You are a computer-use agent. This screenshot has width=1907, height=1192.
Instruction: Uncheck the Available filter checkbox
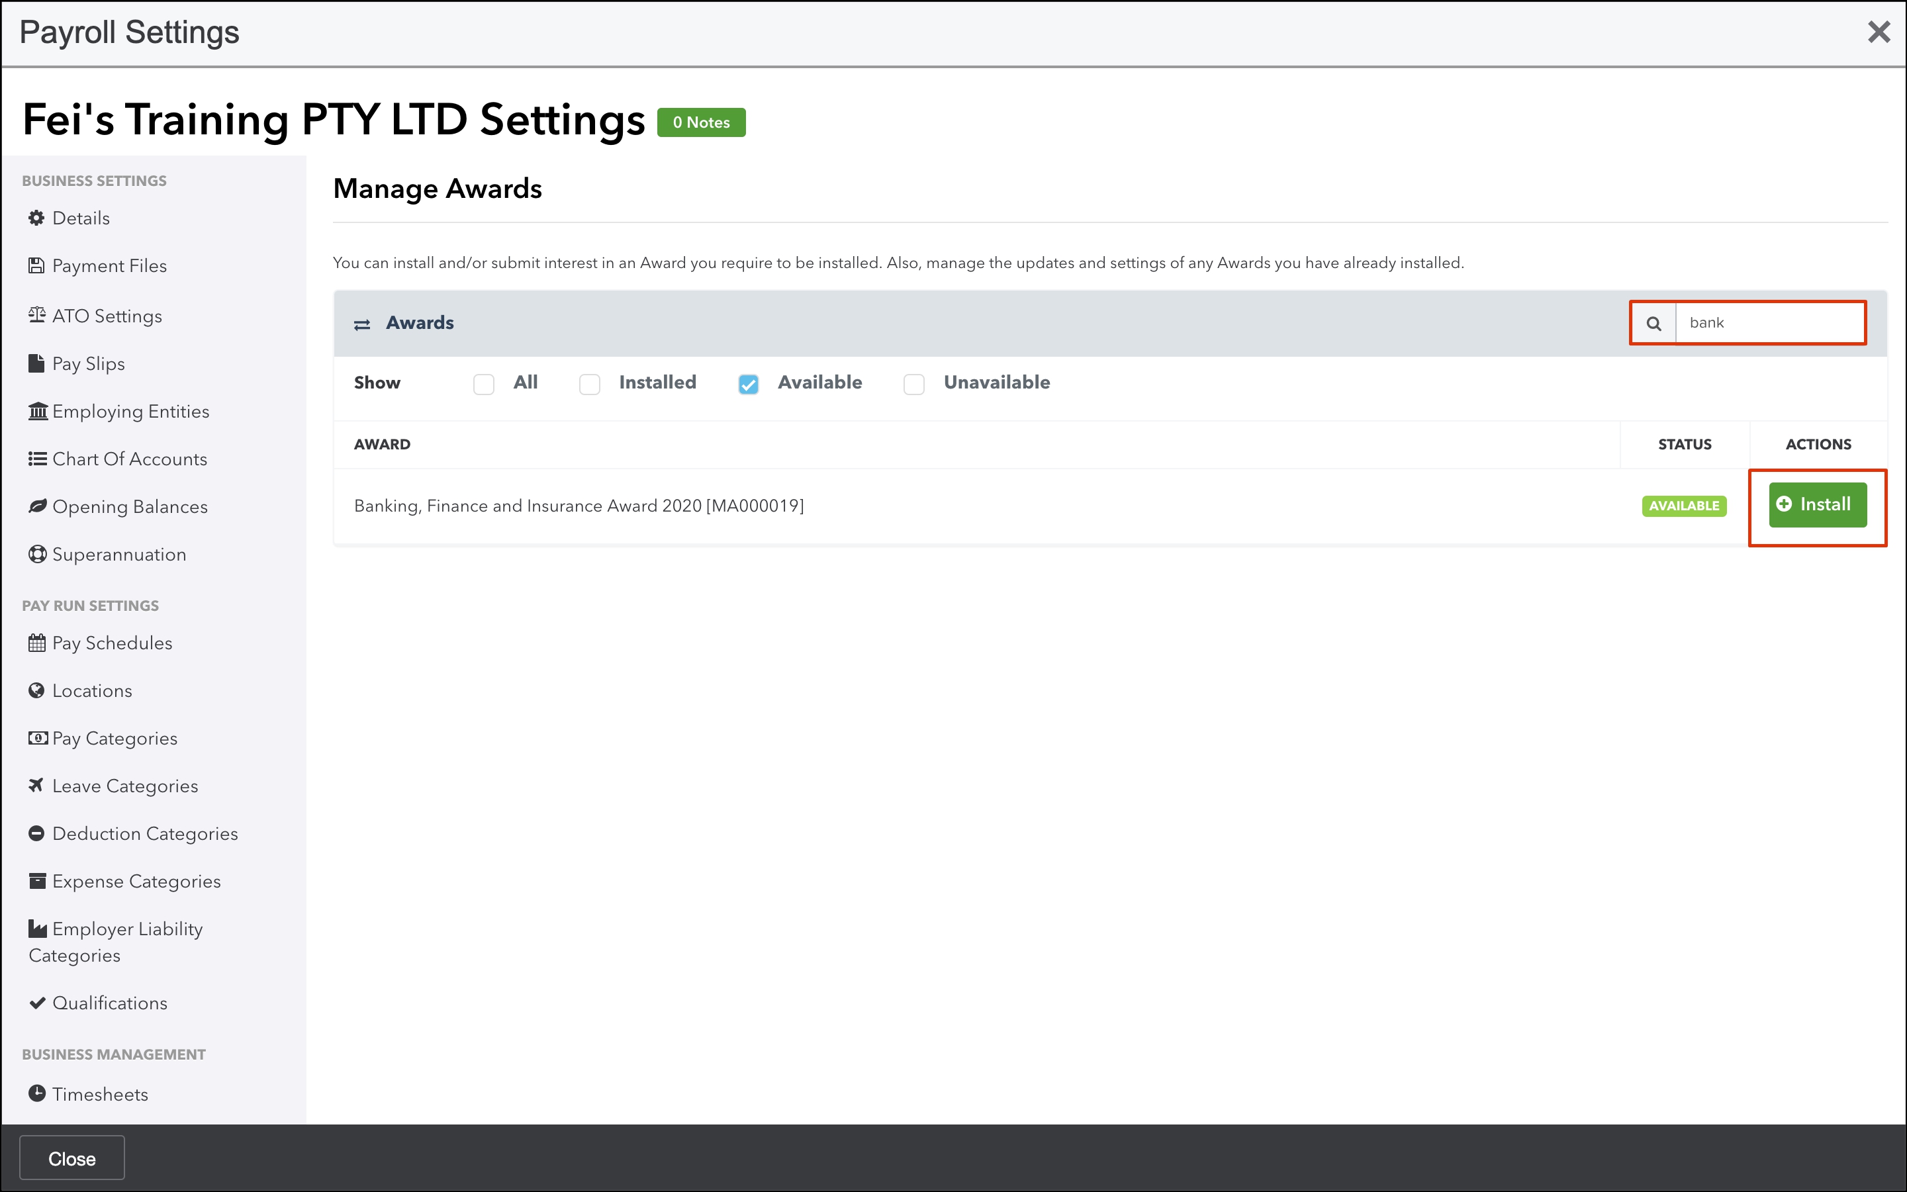[748, 384]
